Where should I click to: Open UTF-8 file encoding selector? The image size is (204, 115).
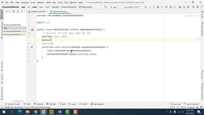point(183,107)
